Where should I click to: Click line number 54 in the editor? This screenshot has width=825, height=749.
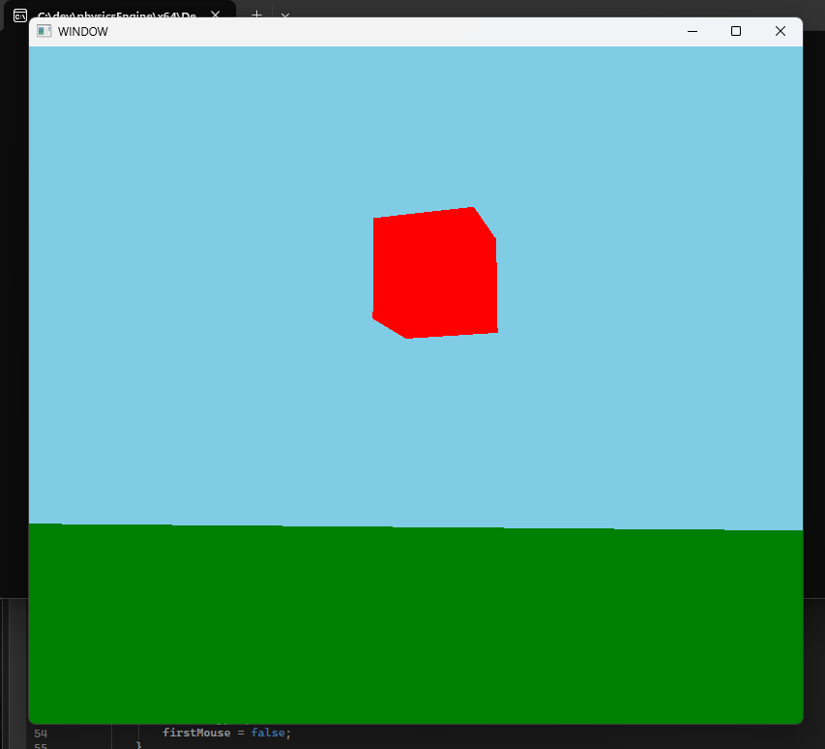coord(40,733)
